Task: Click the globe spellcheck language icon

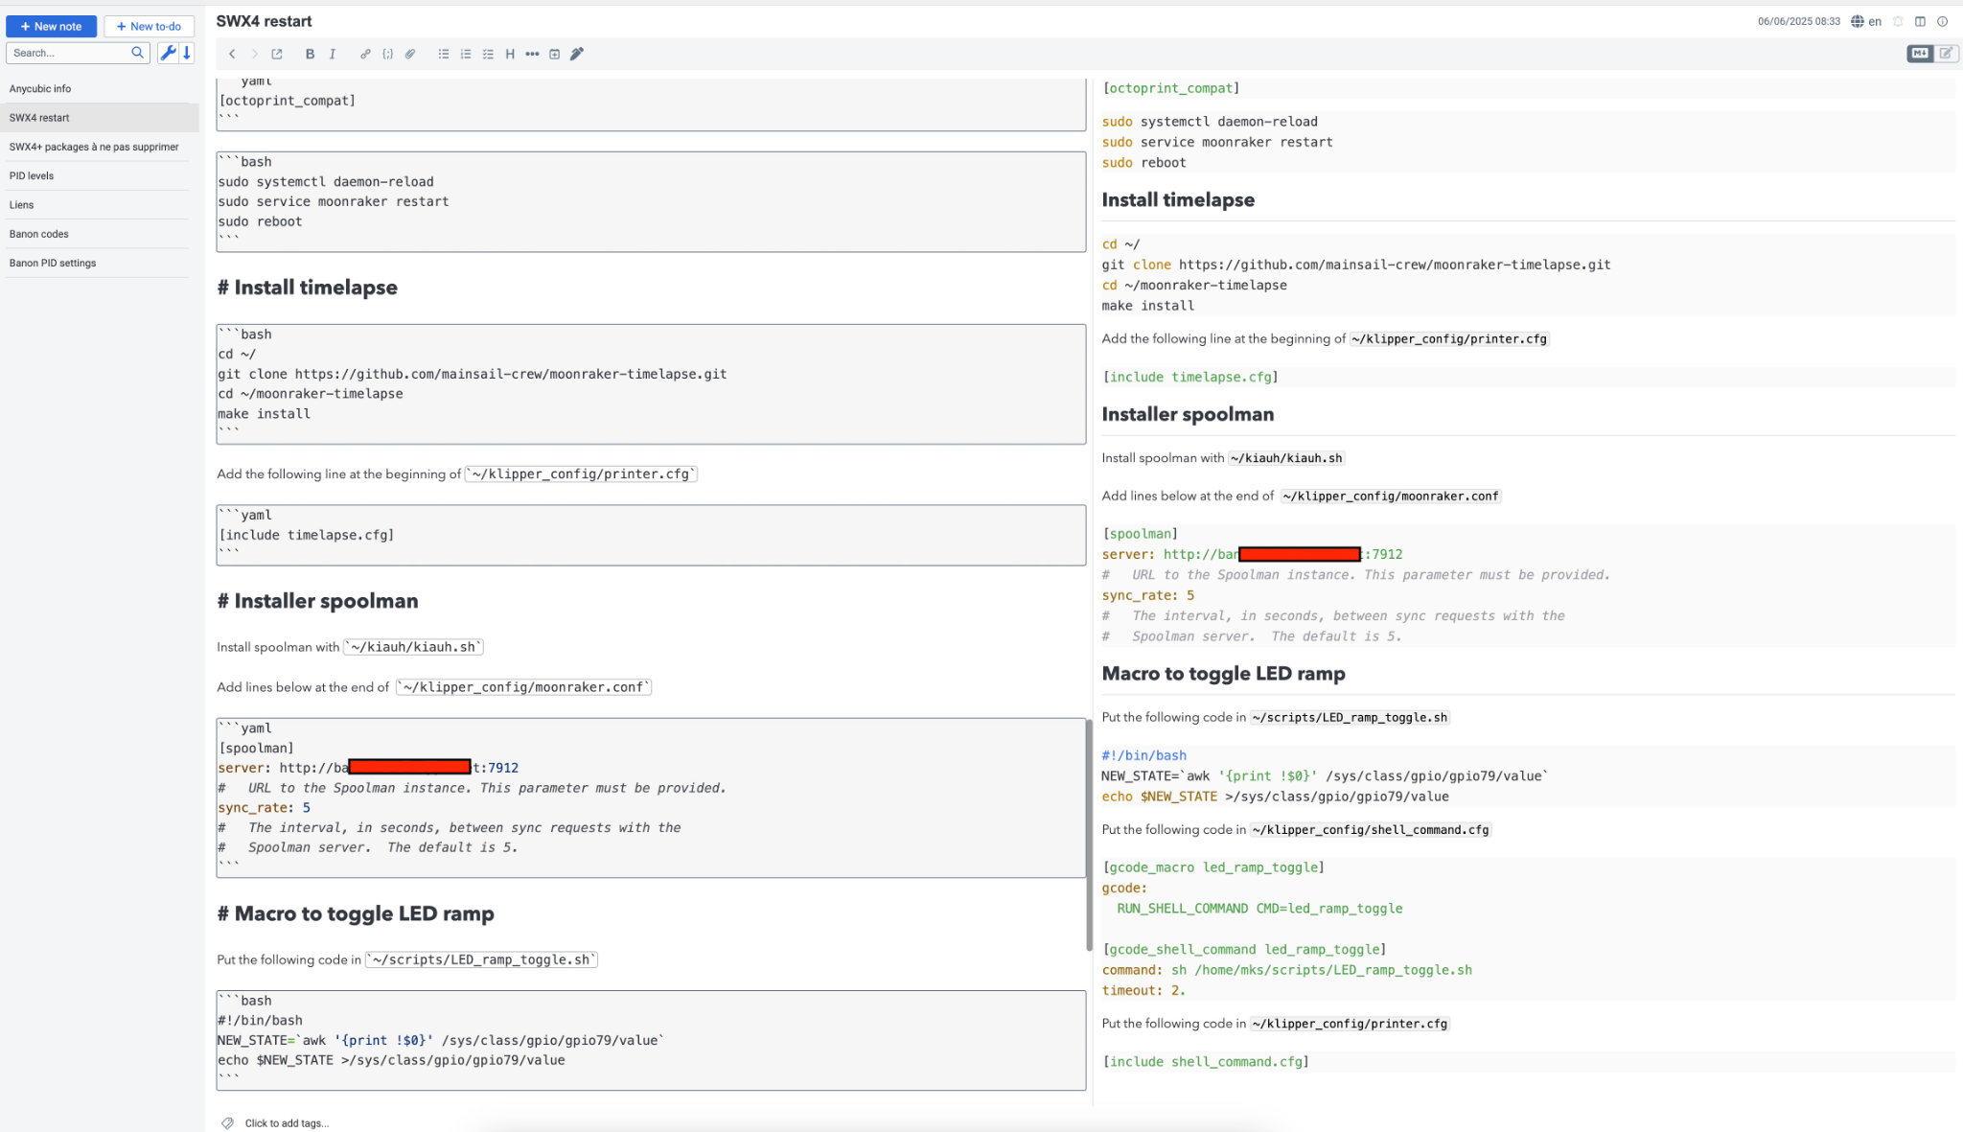Action: [1858, 21]
